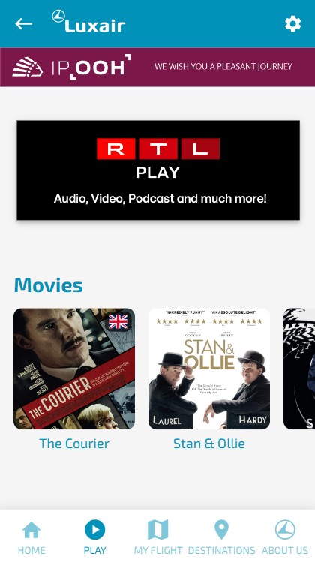Switch to the ABOUT US tab label

click(285, 550)
